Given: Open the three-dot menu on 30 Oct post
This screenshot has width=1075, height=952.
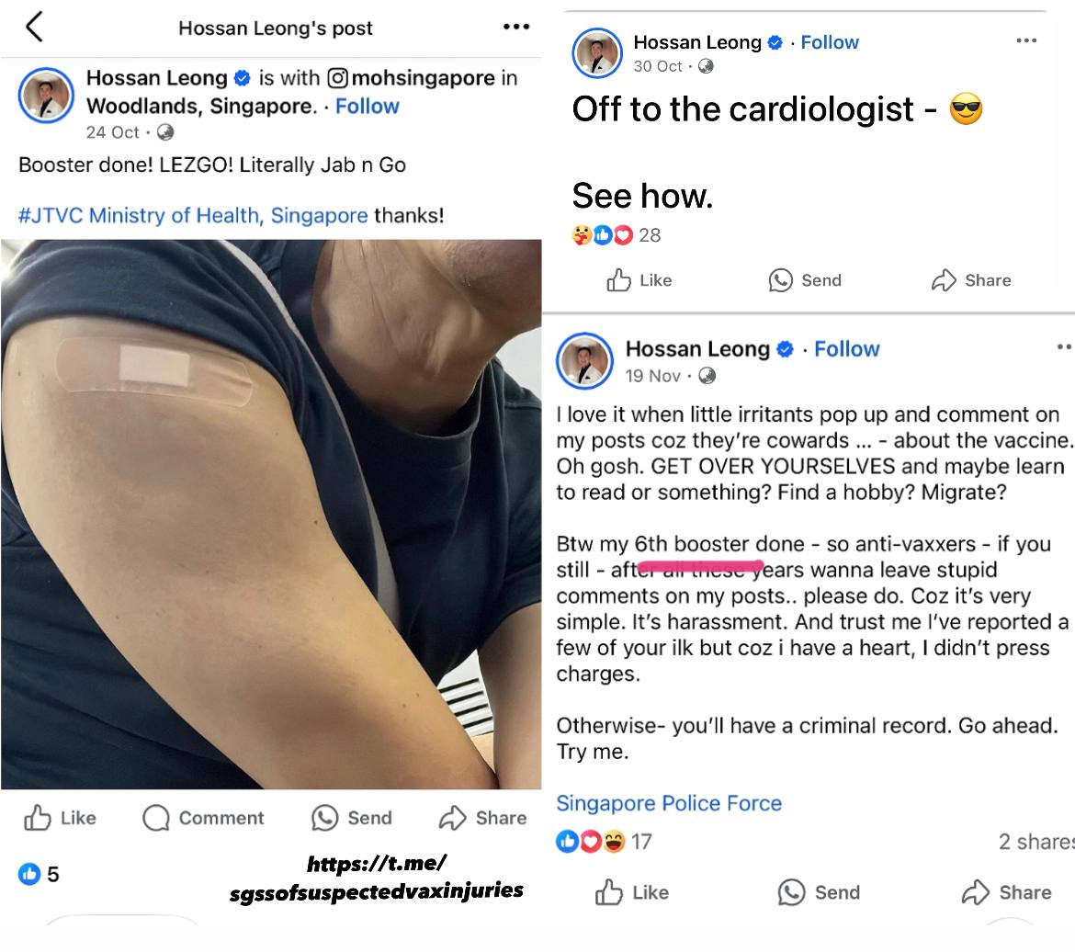Looking at the screenshot, I should pos(1026,40).
